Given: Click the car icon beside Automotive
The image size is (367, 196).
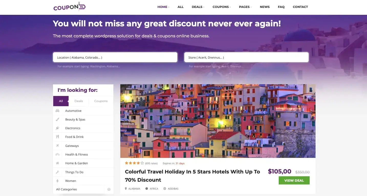Looking at the screenshot, I should 58,111.
